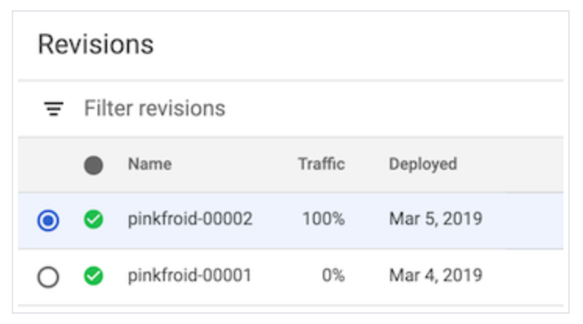Click the highlighted pinkfroid-00002 row
Image resolution: width=583 pixels, height=324 pixels.
[x=516, y=221]
